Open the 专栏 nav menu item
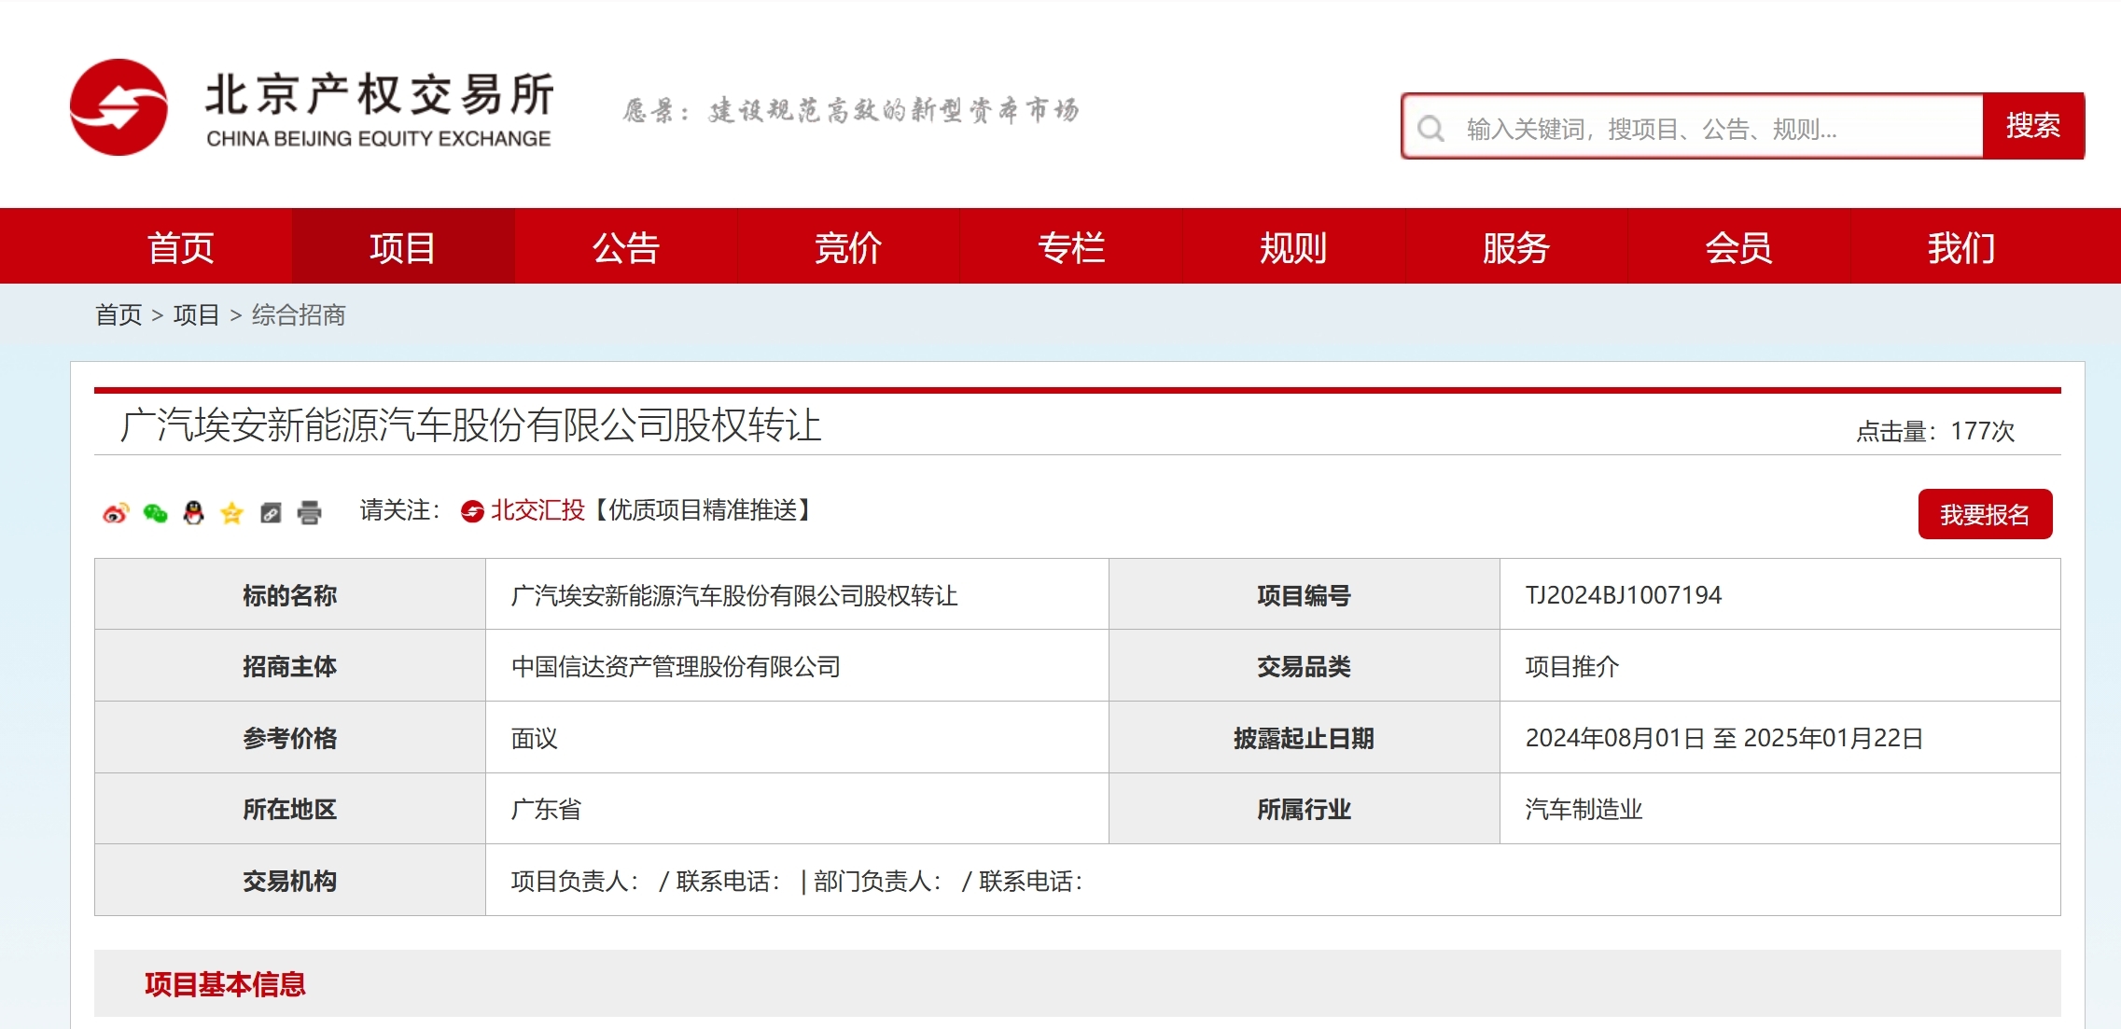The height and width of the screenshot is (1029, 2121). pos(1071,247)
